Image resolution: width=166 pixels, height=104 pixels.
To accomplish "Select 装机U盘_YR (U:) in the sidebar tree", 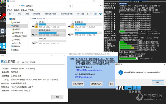I will pos(19,36).
